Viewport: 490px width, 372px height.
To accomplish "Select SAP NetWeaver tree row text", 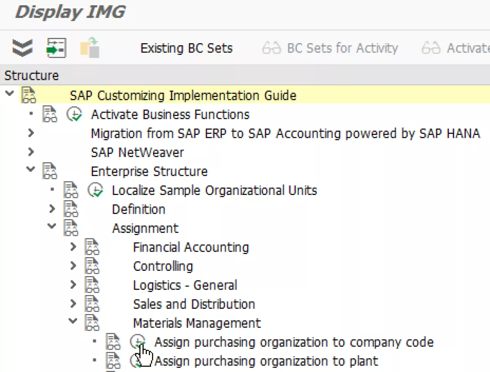I will pos(137,153).
